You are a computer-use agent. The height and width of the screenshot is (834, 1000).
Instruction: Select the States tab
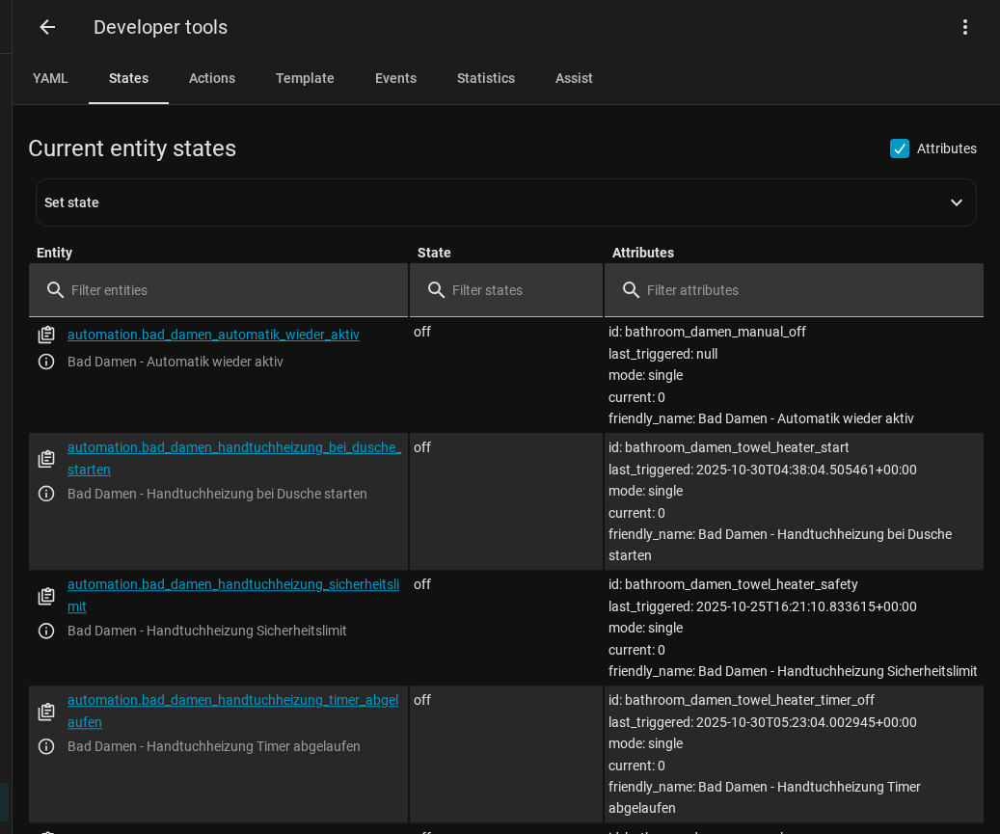(129, 78)
